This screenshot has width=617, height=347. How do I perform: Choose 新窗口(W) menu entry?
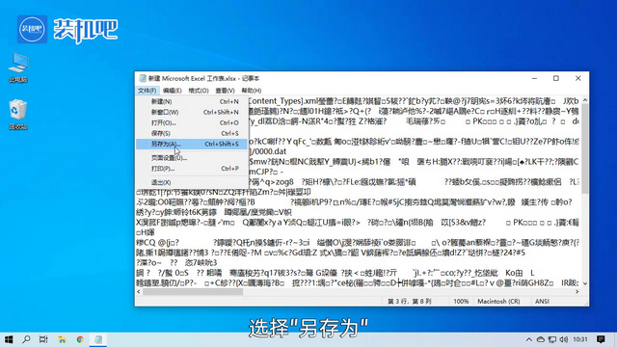pyautogui.click(x=192, y=112)
